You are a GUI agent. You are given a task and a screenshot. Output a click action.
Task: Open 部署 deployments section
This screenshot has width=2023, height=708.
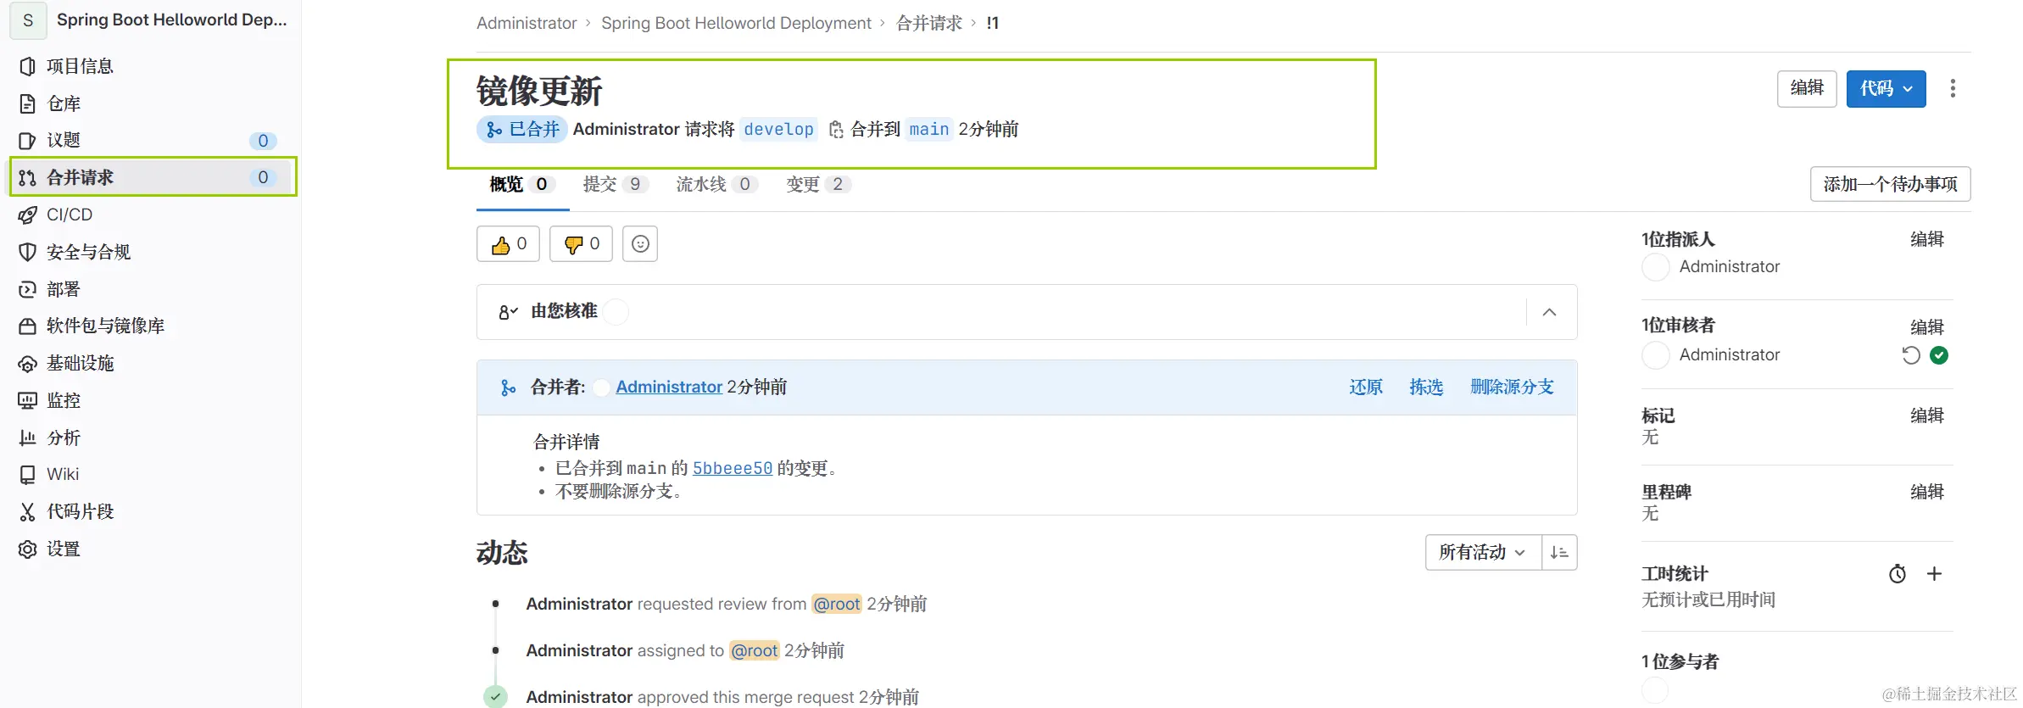(x=64, y=289)
